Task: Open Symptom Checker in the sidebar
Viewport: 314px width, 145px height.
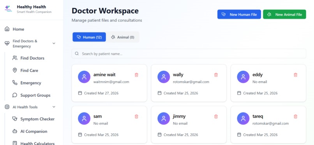Action: [x=37, y=119]
